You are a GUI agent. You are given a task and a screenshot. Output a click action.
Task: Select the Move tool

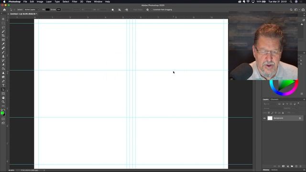(3, 19)
